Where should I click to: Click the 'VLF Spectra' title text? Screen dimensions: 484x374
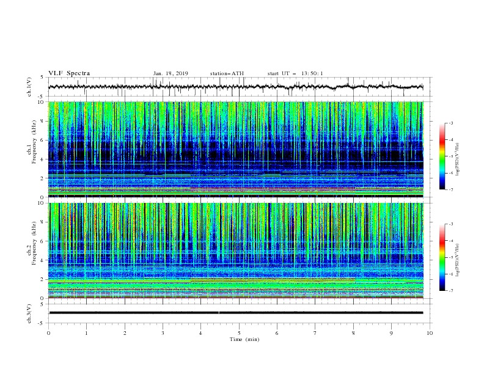[x=69, y=73]
